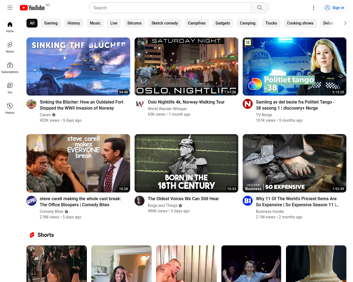The image size is (353, 282).
Task: Open Shorts from the sidebar
Action: [x=10, y=47]
